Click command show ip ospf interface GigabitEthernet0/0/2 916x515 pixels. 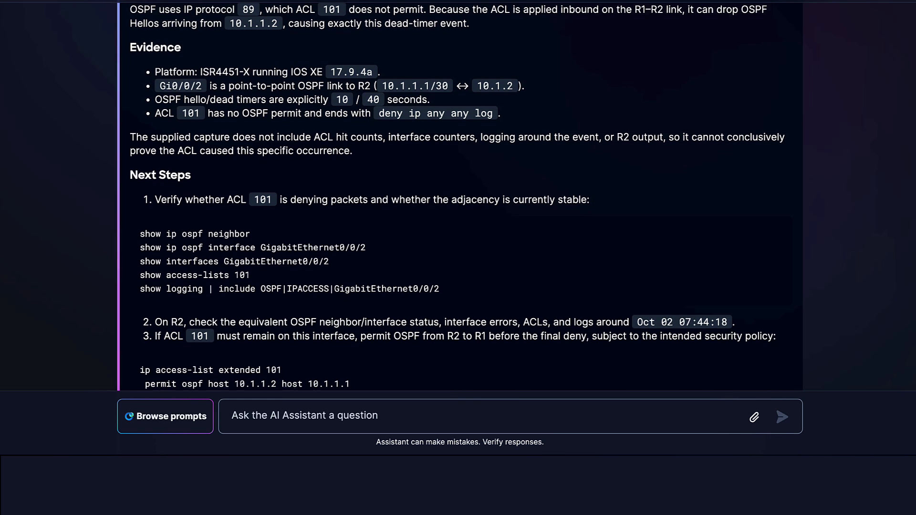pos(252,247)
